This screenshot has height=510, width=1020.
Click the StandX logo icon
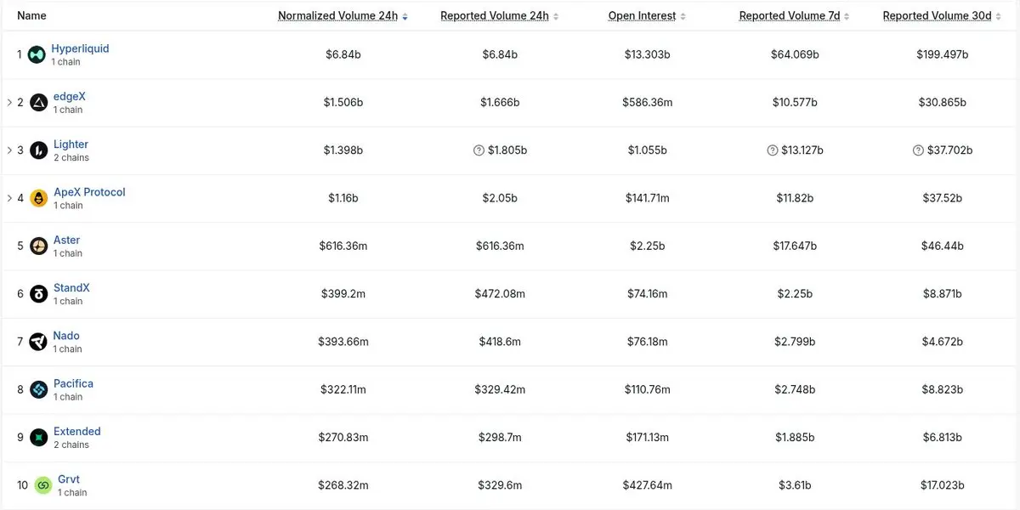pos(38,294)
